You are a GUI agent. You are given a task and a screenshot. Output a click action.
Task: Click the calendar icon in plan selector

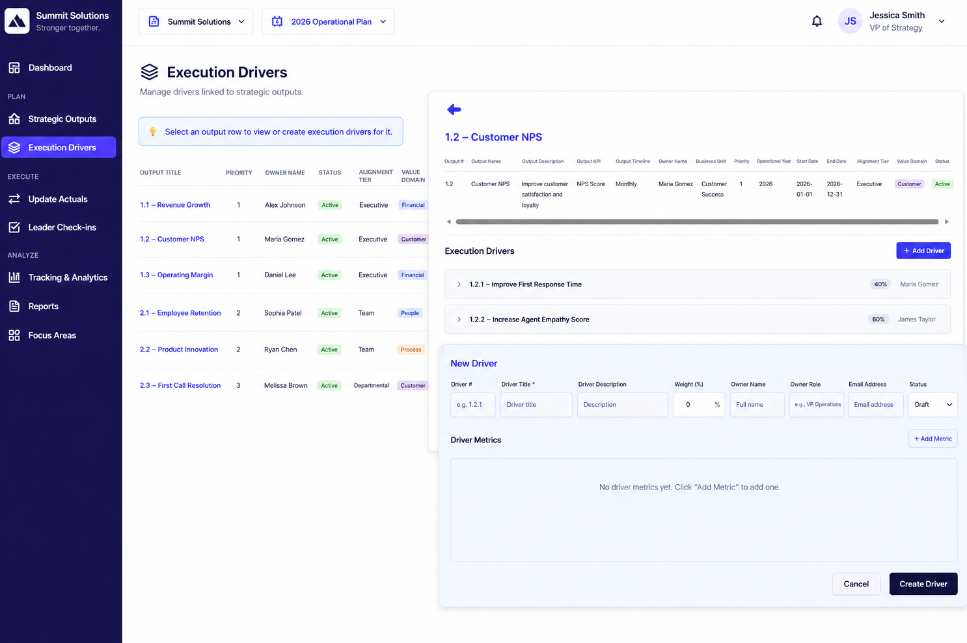click(x=277, y=21)
